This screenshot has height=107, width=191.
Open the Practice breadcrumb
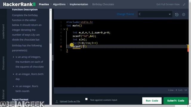point(44,4)
